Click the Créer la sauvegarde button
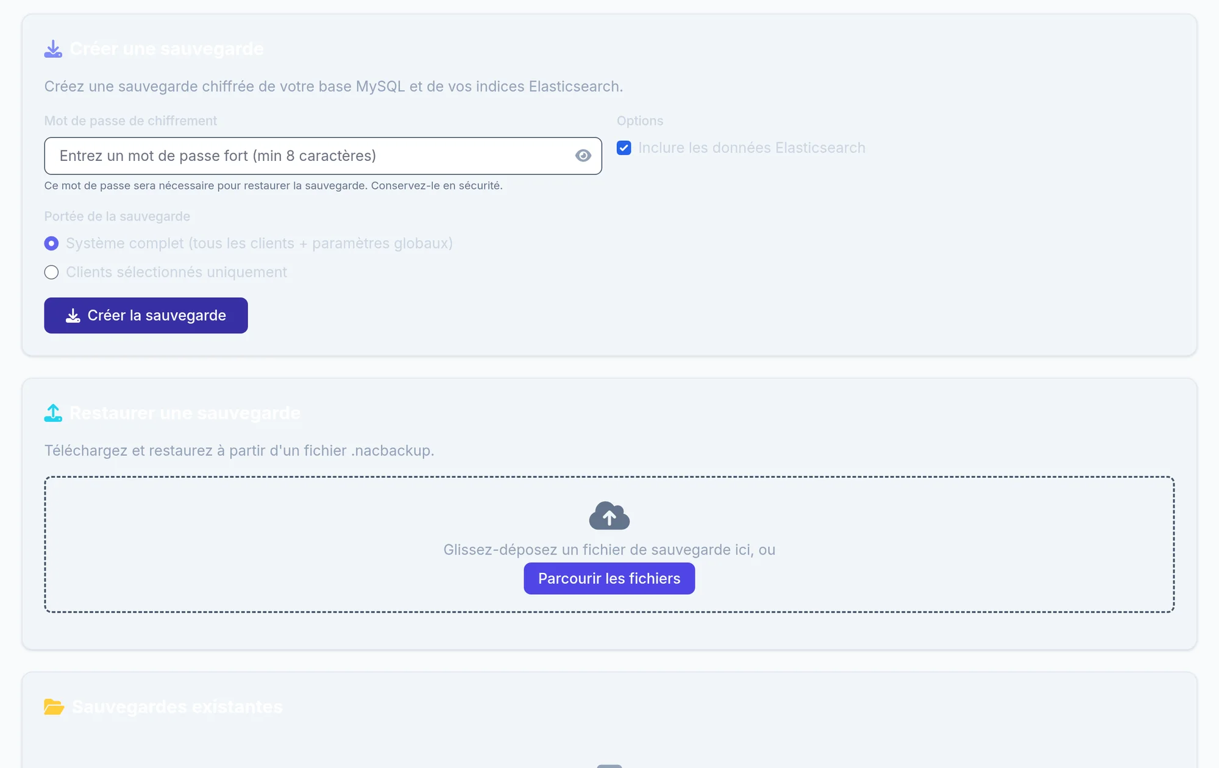The width and height of the screenshot is (1219, 768). click(146, 316)
